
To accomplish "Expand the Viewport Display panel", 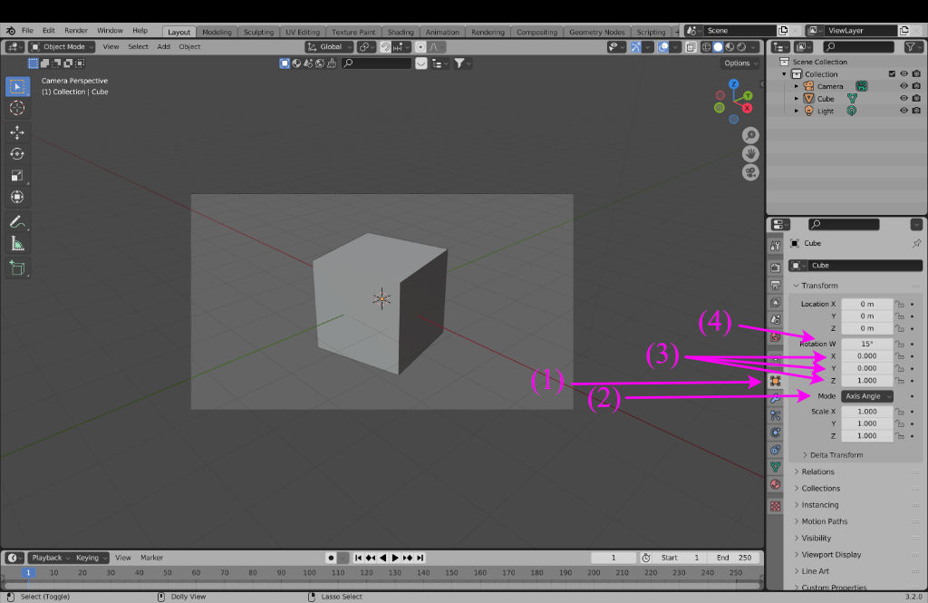I will (x=831, y=555).
